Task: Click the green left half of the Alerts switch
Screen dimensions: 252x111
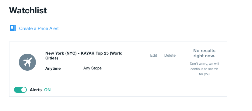Action: pyautogui.click(x=18, y=90)
